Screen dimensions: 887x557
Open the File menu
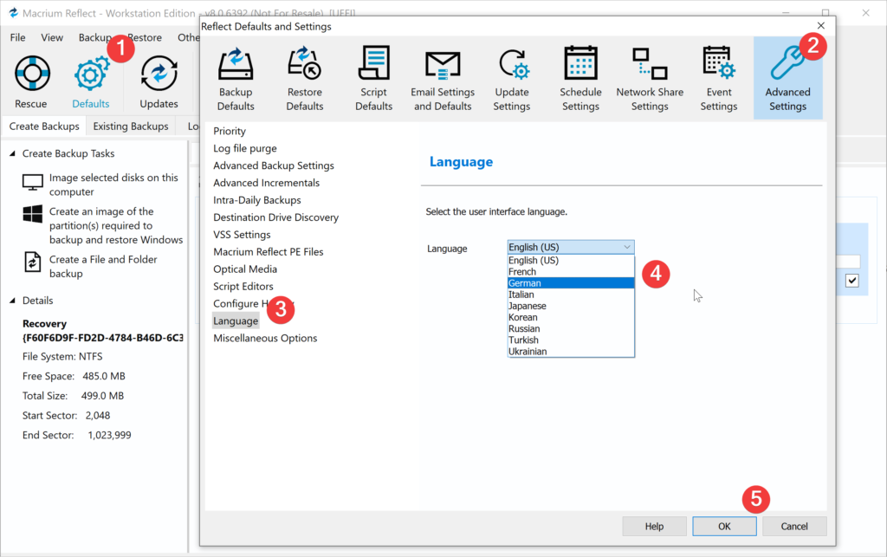17,37
